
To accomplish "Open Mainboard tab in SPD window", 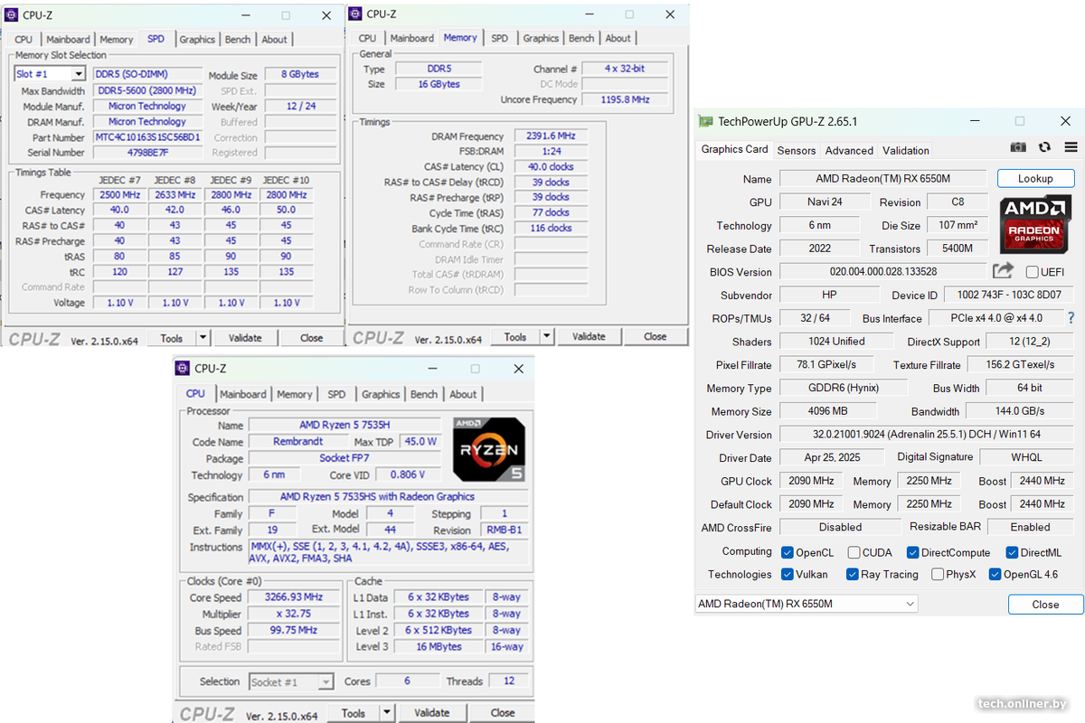I will coord(68,39).
